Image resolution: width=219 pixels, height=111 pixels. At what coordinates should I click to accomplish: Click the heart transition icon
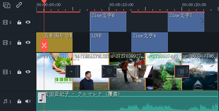pyautogui.click(x=109, y=71)
